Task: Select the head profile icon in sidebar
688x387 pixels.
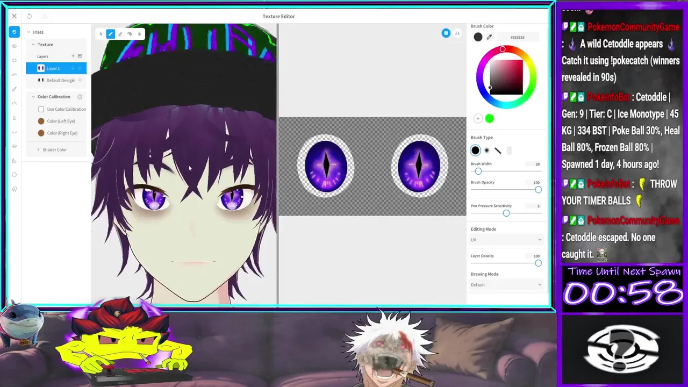Action: tap(15, 189)
